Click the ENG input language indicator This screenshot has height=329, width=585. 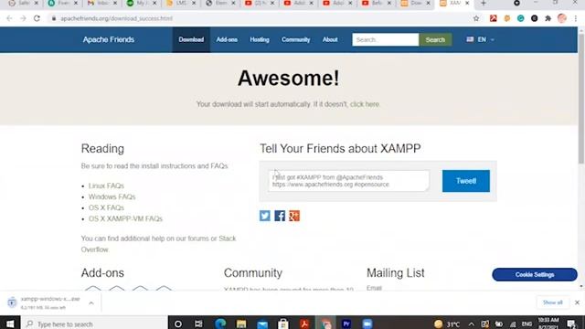(526, 324)
